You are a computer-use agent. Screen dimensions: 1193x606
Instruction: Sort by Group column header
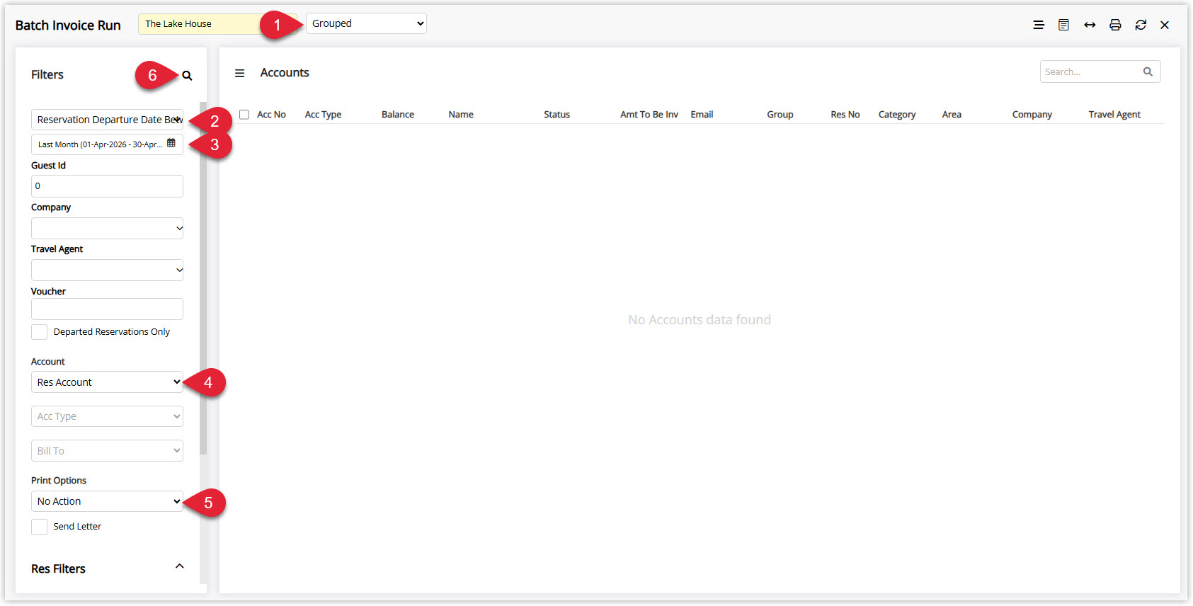tap(780, 115)
